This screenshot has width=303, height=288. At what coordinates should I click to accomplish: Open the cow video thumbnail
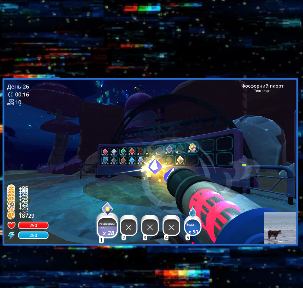click(280, 228)
